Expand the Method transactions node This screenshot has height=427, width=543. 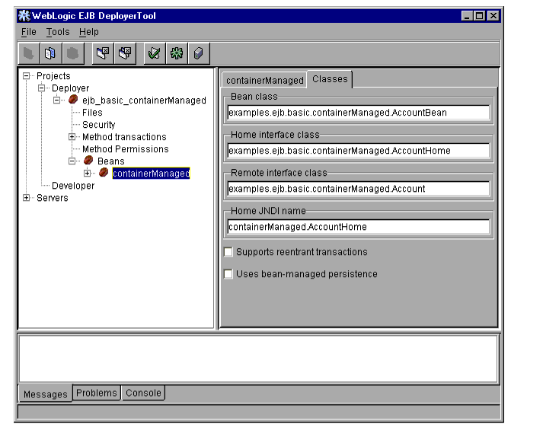(72, 137)
